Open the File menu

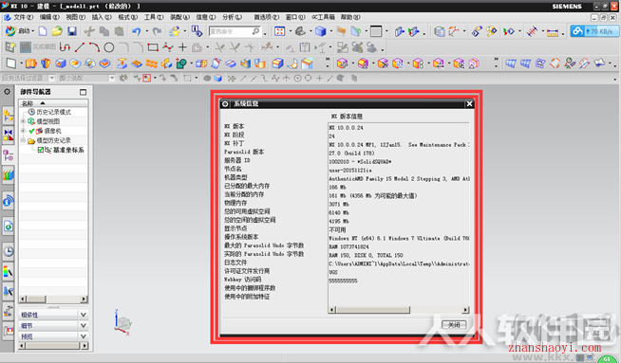coord(23,17)
